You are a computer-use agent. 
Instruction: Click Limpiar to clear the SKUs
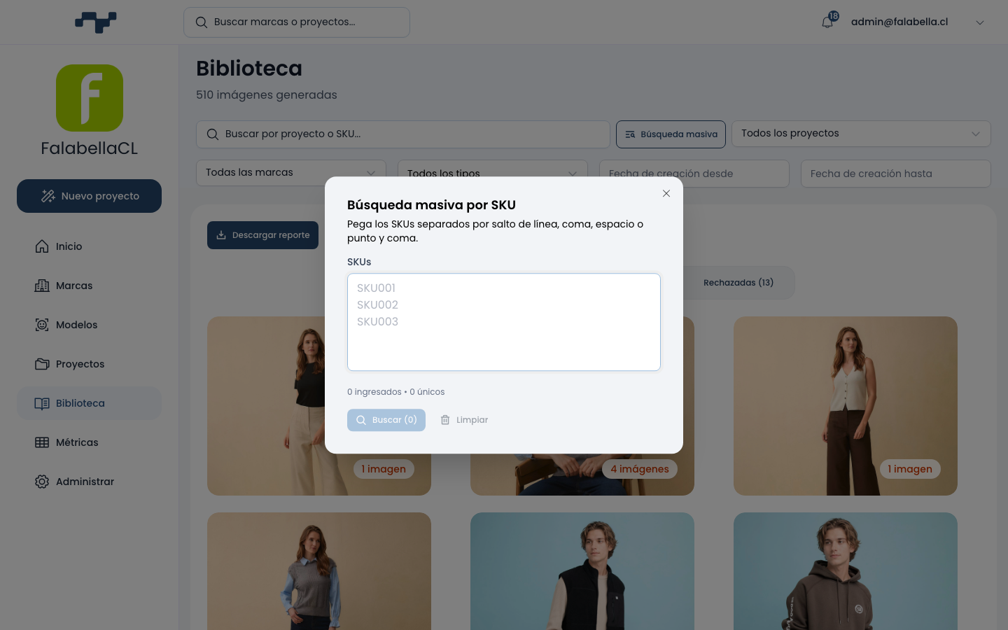(464, 420)
